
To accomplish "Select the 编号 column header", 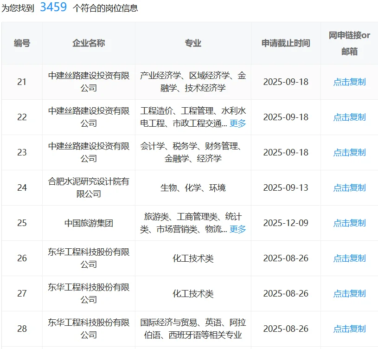I will pos(22,43).
